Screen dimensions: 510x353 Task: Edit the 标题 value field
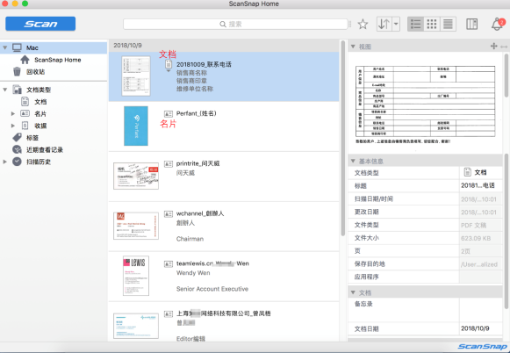tap(480, 186)
